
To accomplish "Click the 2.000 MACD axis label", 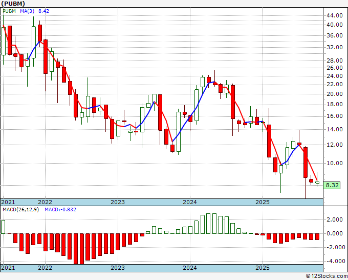I will click(x=336, y=219).
